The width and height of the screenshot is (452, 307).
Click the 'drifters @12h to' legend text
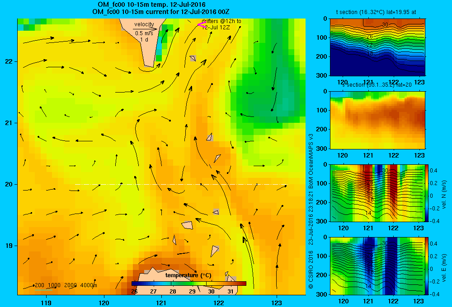click(x=221, y=21)
